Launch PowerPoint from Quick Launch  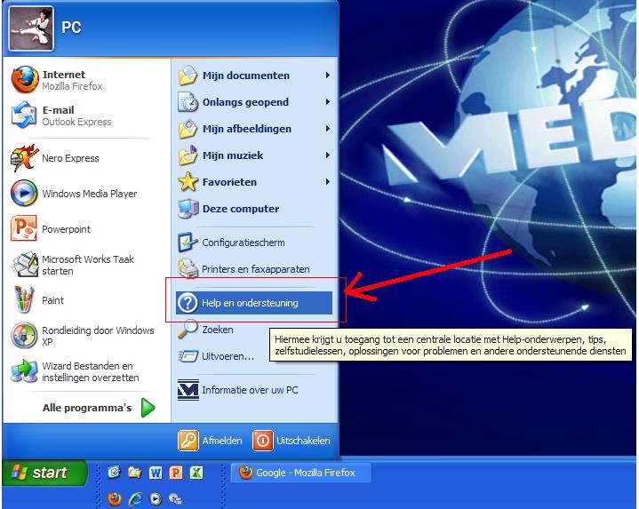coord(176,473)
